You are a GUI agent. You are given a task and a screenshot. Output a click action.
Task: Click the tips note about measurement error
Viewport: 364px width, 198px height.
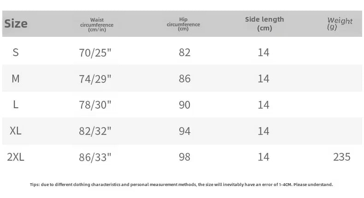coord(182,185)
